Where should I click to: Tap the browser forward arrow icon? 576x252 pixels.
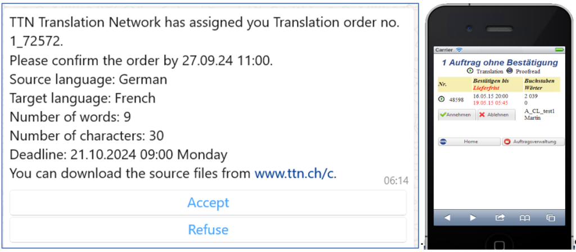click(x=472, y=217)
